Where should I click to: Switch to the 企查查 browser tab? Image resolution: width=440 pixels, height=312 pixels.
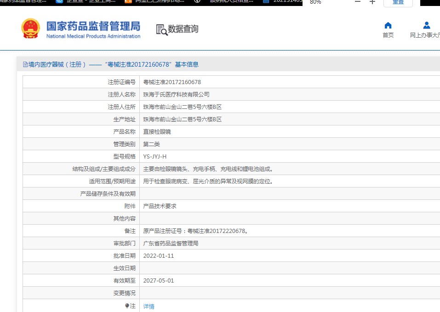coord(86,1)
